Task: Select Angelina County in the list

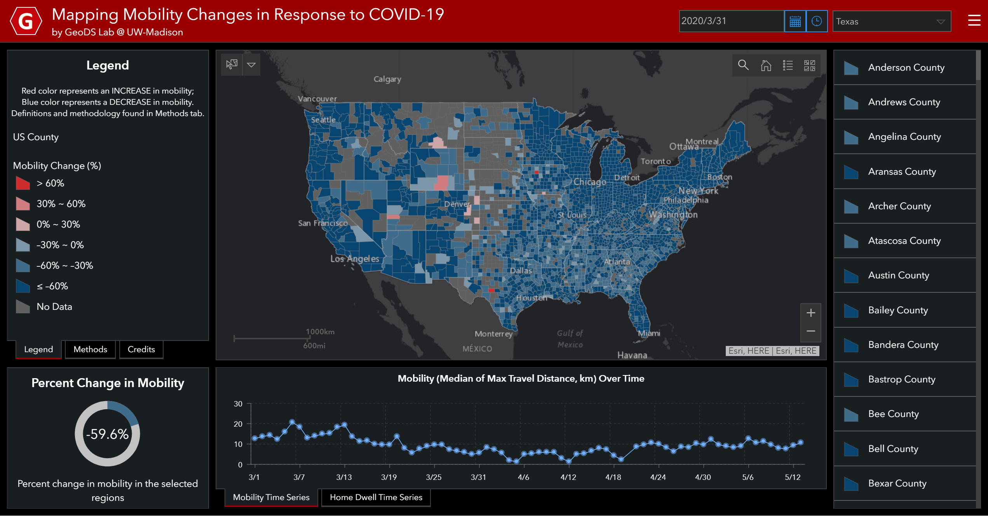Action: (905, 137)
